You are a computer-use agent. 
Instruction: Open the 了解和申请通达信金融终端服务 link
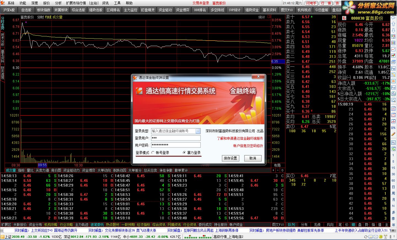(x=240, y=138)
